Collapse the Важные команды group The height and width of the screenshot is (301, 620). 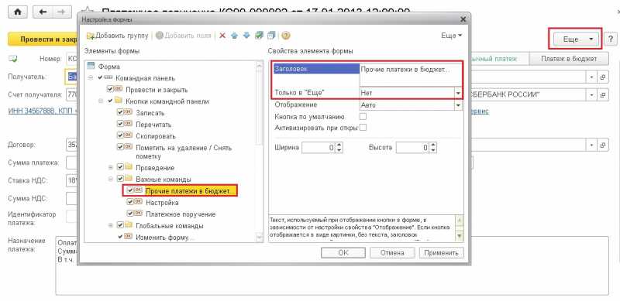111,179
